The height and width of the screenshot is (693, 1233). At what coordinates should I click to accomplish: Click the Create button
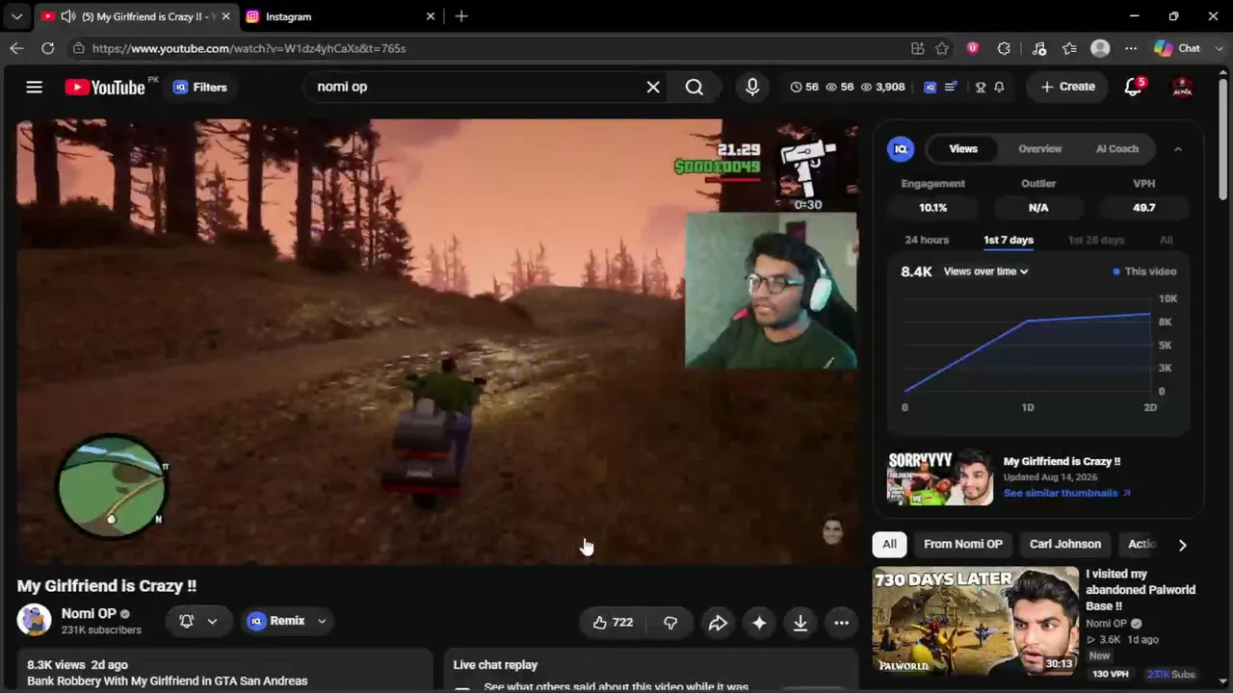pyautogui.click(x=1067, y=87)
